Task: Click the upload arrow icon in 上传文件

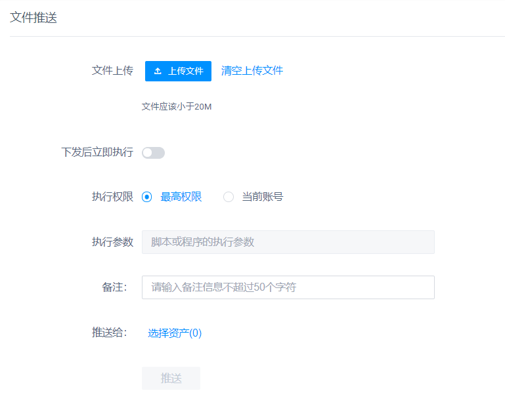Action: click(x=158, y=71)
